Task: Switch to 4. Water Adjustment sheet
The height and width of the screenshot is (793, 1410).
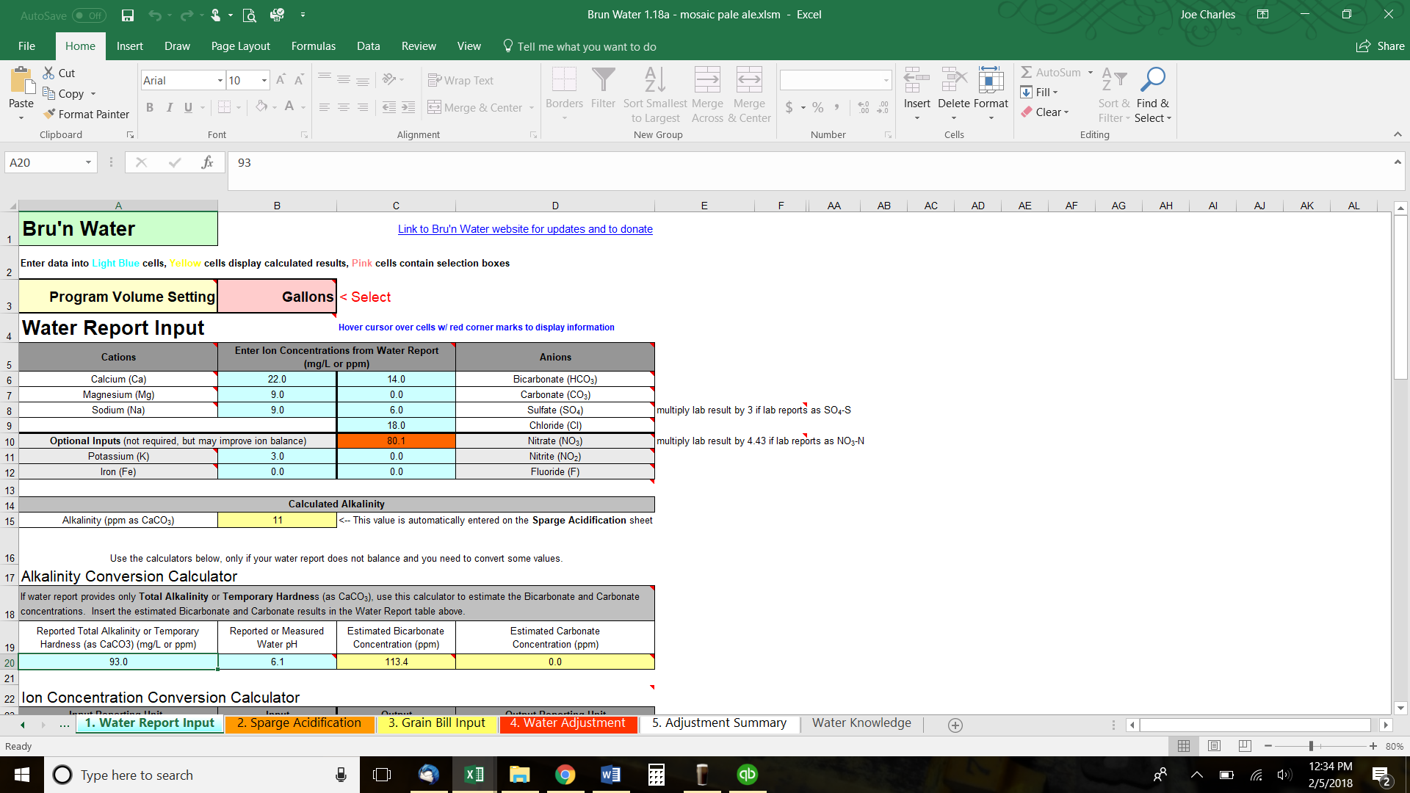Action: 568,723
